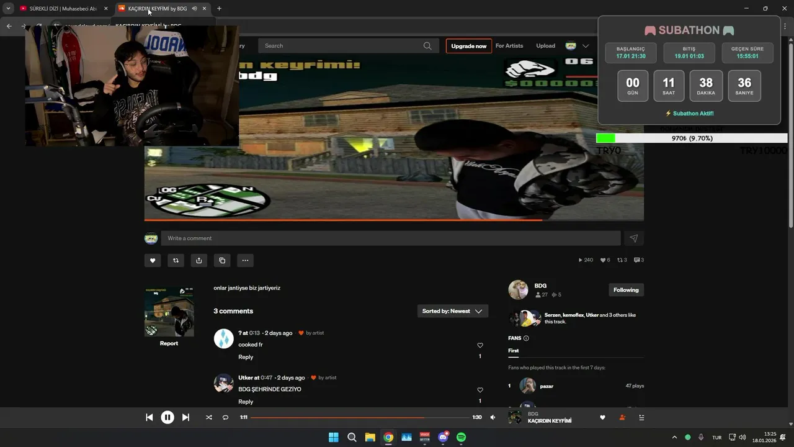Toggle repeat in the bottom player
Viewport: 794px width, 447px height.
tap(225, 417)
